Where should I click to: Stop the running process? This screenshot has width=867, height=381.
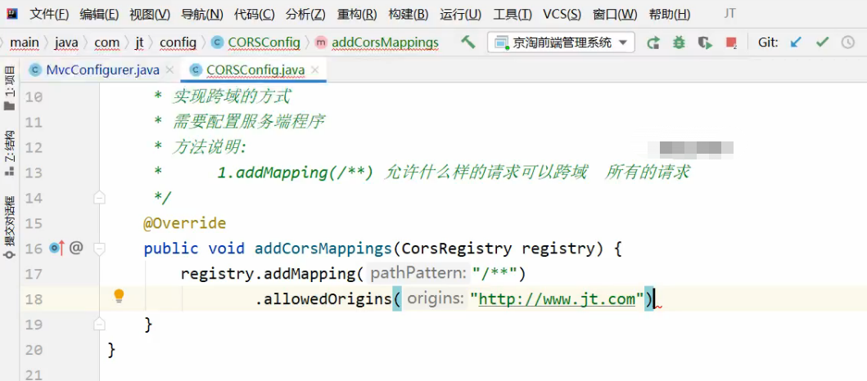pyautogui.click(x=731, y=43)
